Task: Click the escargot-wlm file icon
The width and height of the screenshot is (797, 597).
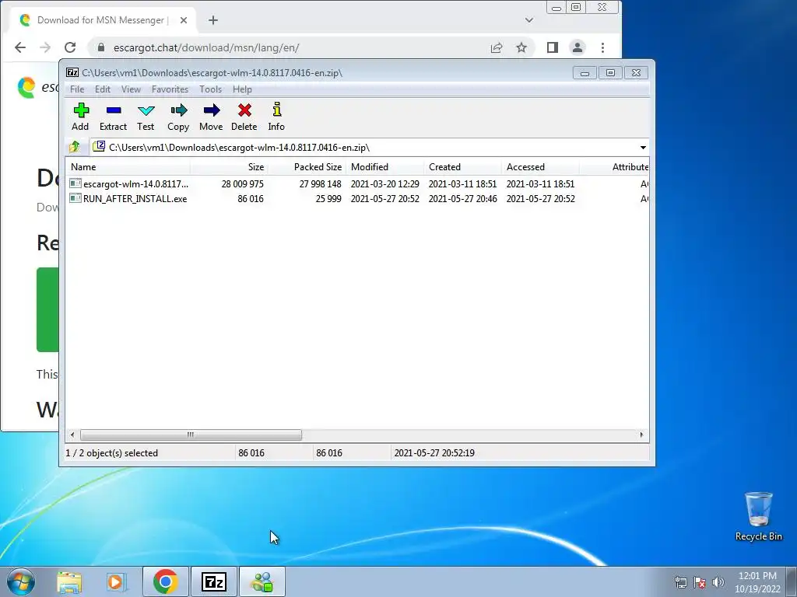Action: click(75, 183)
